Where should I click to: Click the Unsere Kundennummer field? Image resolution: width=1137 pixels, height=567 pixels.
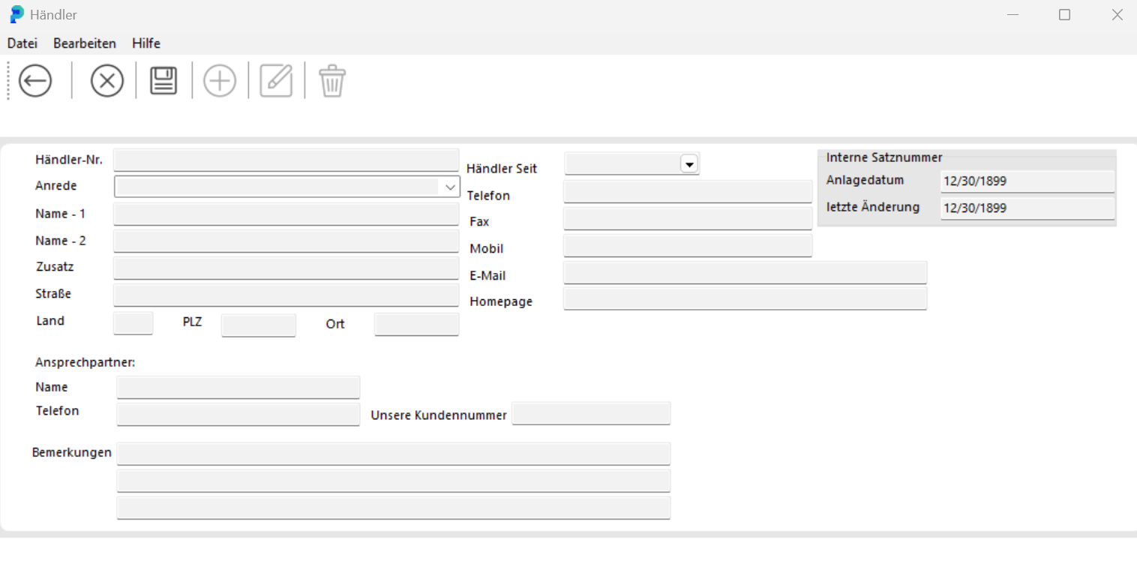pyautogui.click(x=590, y=413)
